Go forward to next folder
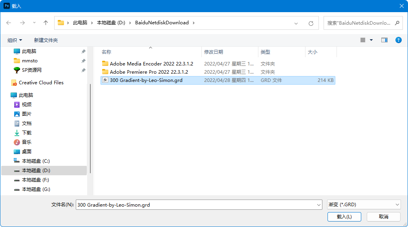The height and width of the screenshot is (227, 408). [22, 23]
